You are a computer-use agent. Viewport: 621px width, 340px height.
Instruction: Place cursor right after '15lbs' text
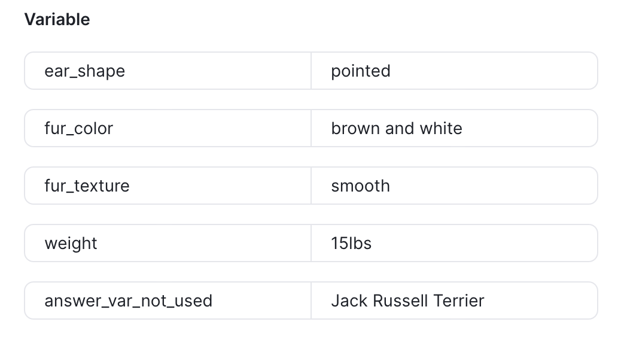[x=372, y=243]
